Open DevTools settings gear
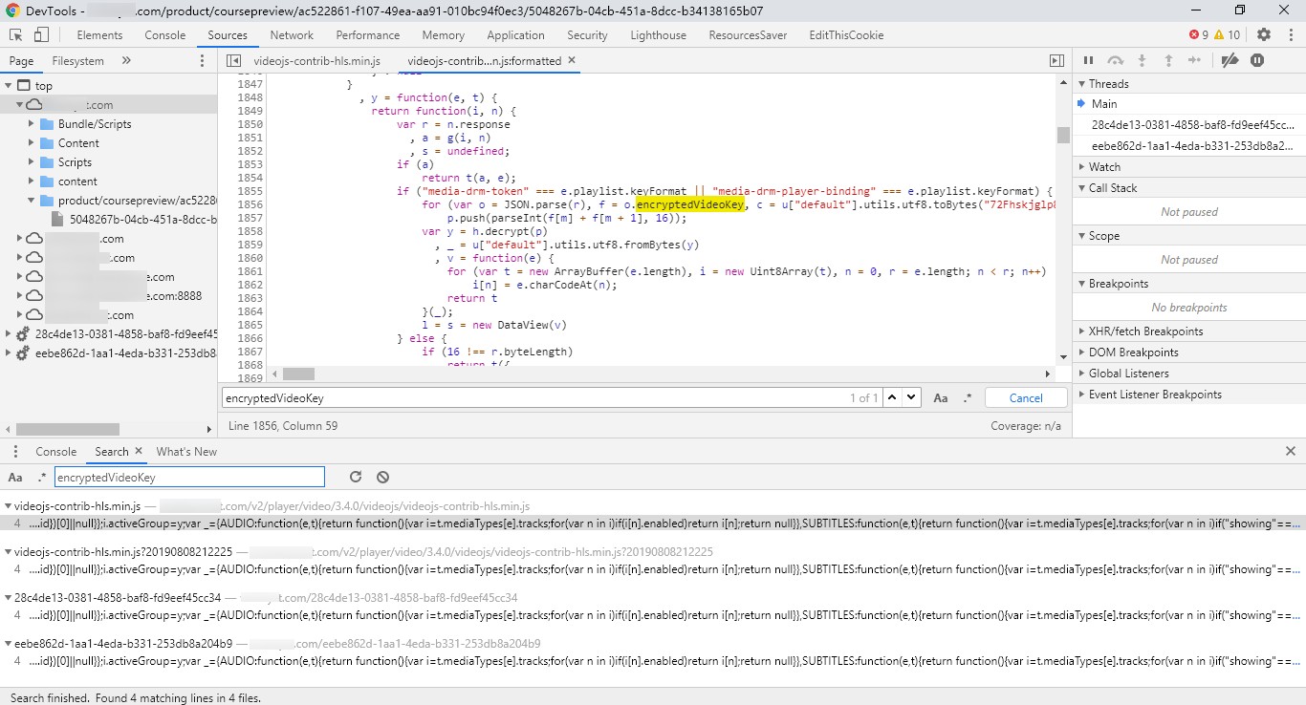Viewport: 1306px width, 705px height. pos(1264,35)
